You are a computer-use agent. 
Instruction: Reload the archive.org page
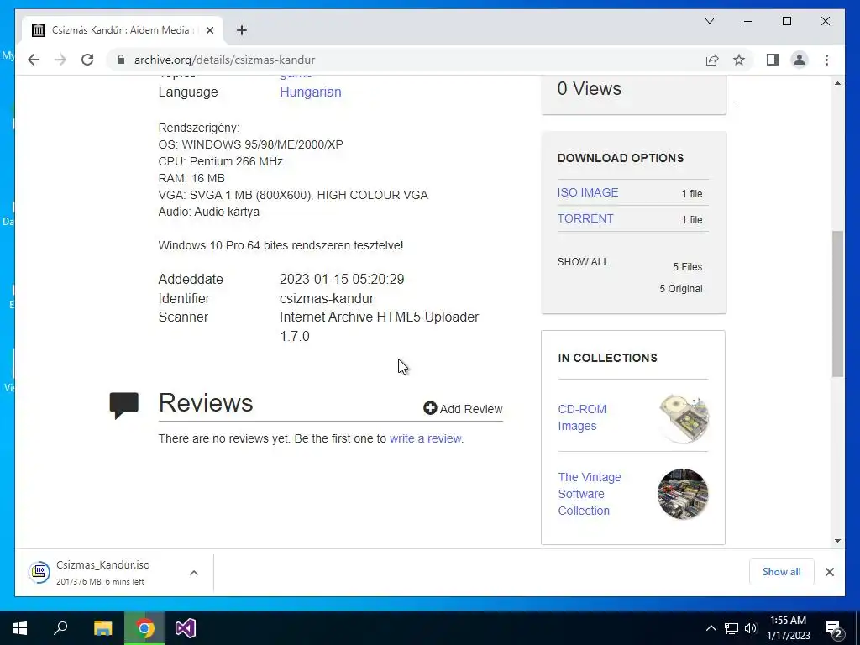[x=87, y=60]
